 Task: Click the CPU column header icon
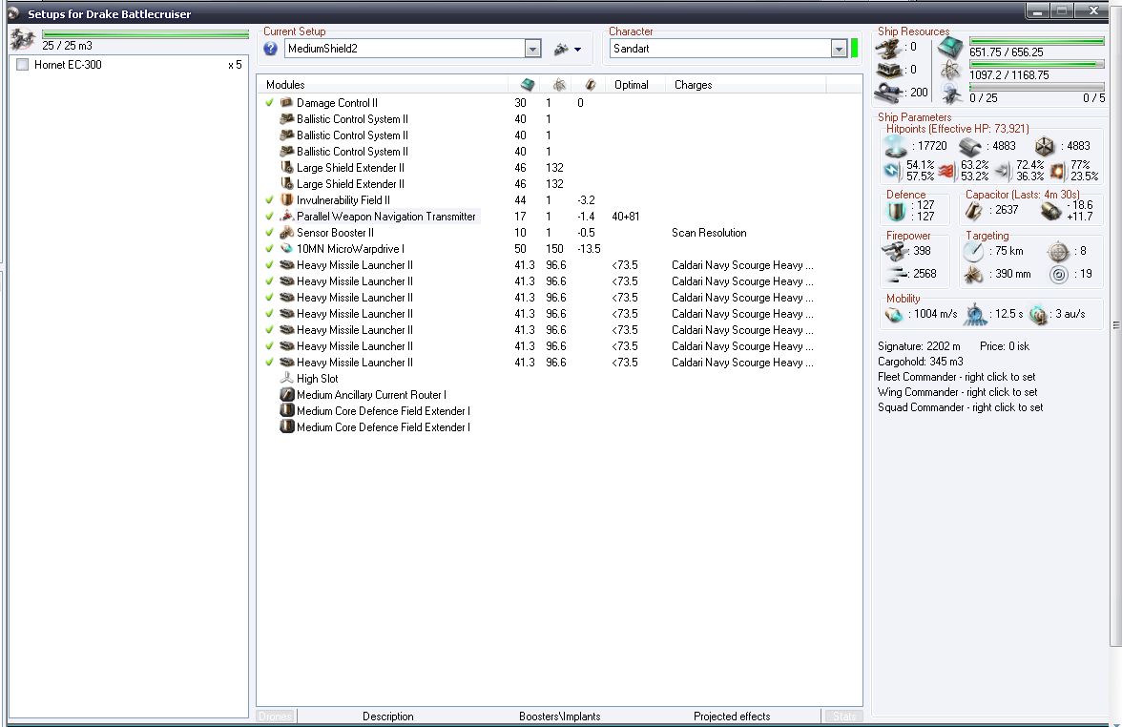click(528, 84)
